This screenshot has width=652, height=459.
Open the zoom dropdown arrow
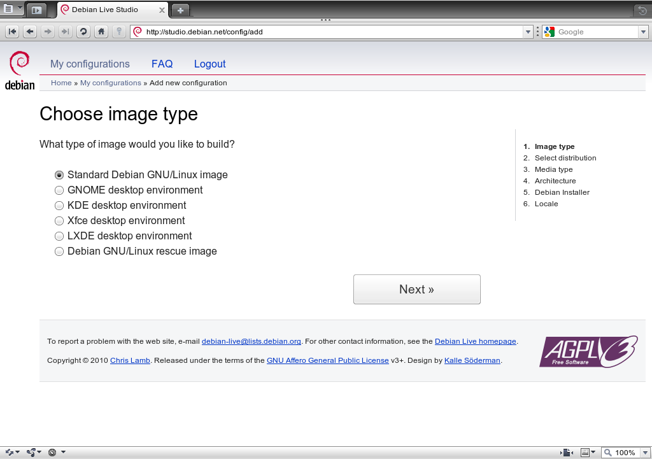[646, 453]
